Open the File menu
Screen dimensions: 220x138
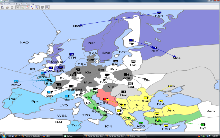(x=2, y=4)
